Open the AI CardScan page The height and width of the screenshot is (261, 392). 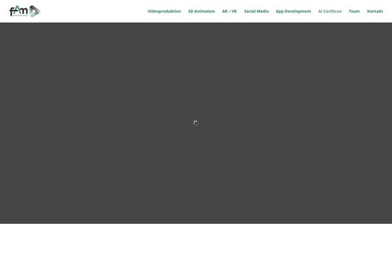click(x=330, y=11)
